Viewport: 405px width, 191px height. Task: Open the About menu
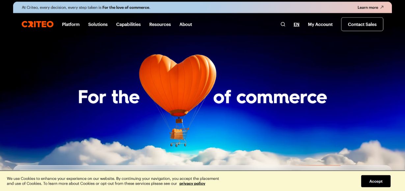(x=185, y=24)
